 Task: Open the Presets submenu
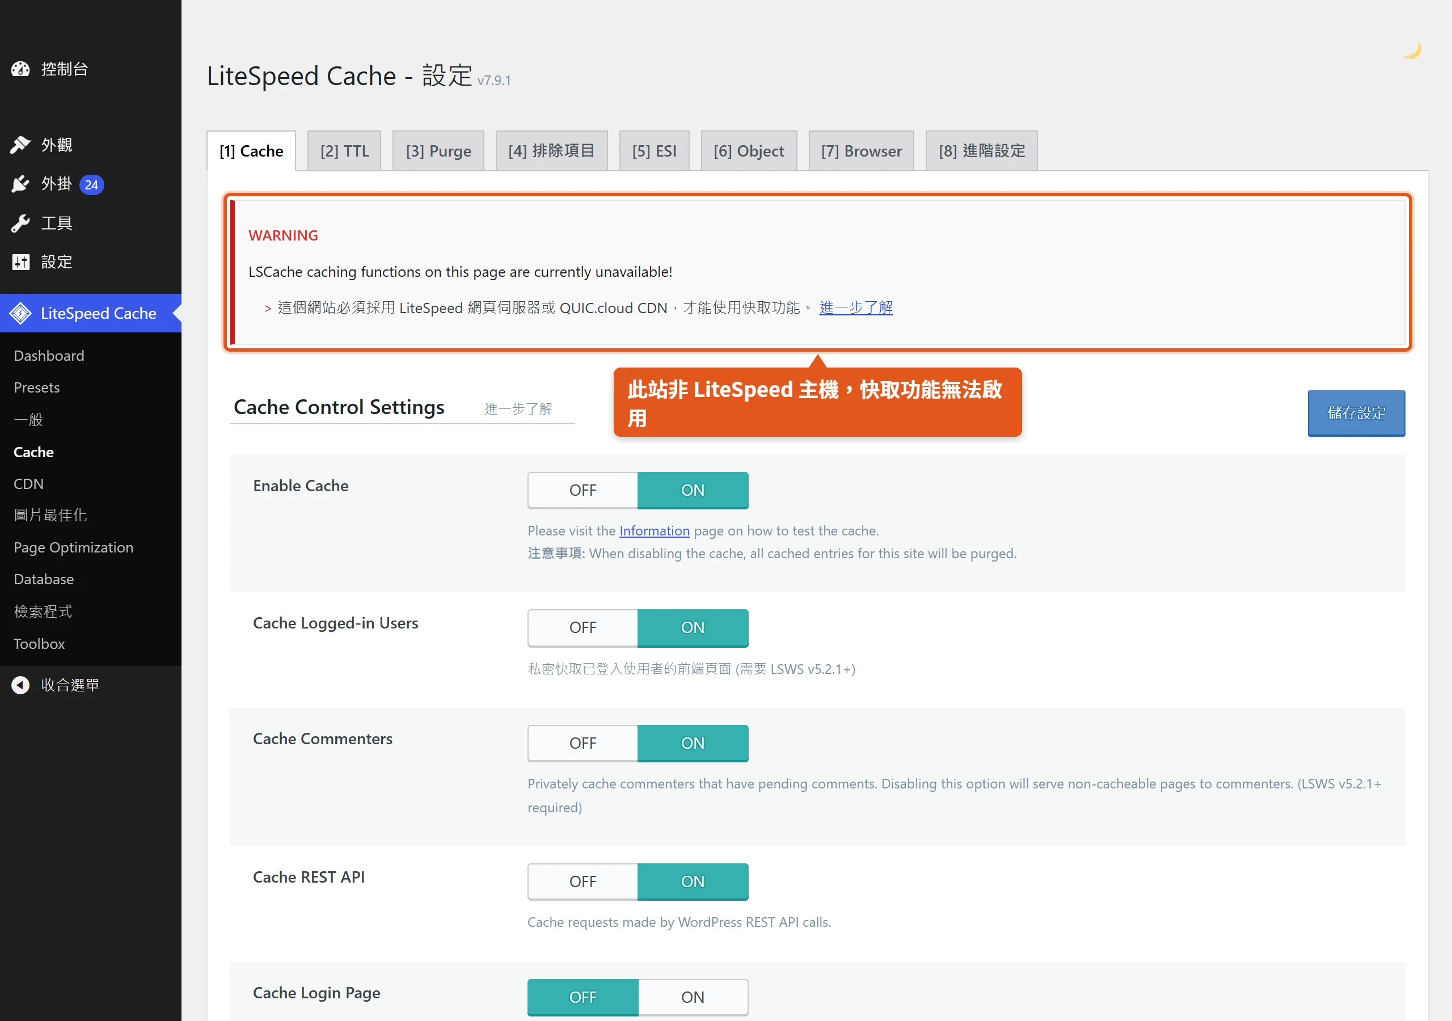(37, 387)
